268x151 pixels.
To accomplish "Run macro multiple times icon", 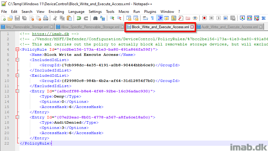I will [x=225, y=18].
